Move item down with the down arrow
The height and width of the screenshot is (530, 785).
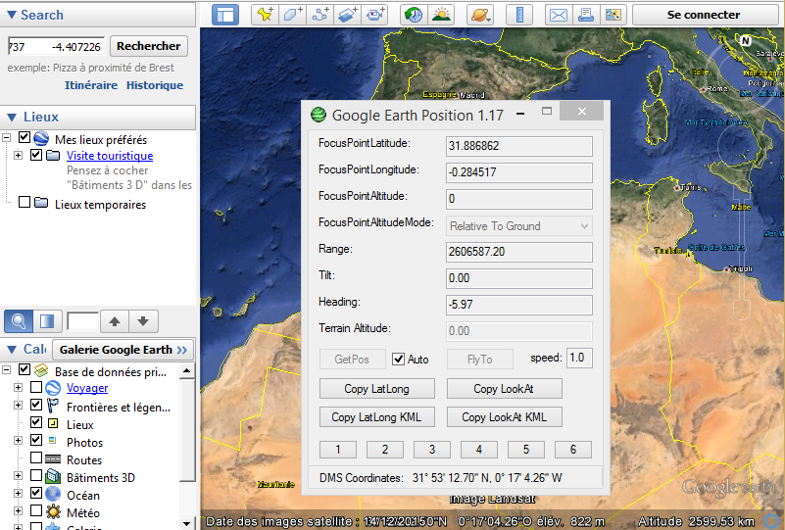coord(143,321)
